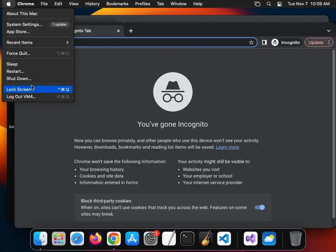Open the Apple menu icon
The width and height of the screenshot is (336, 252).
(x=9, y=4)
